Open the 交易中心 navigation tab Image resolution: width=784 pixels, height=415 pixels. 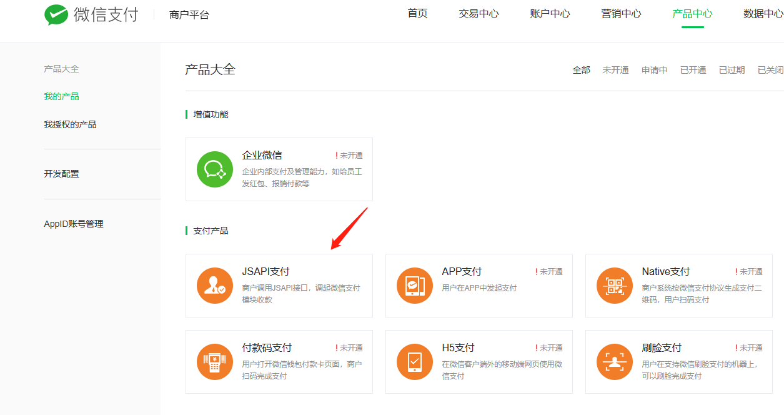479,14
